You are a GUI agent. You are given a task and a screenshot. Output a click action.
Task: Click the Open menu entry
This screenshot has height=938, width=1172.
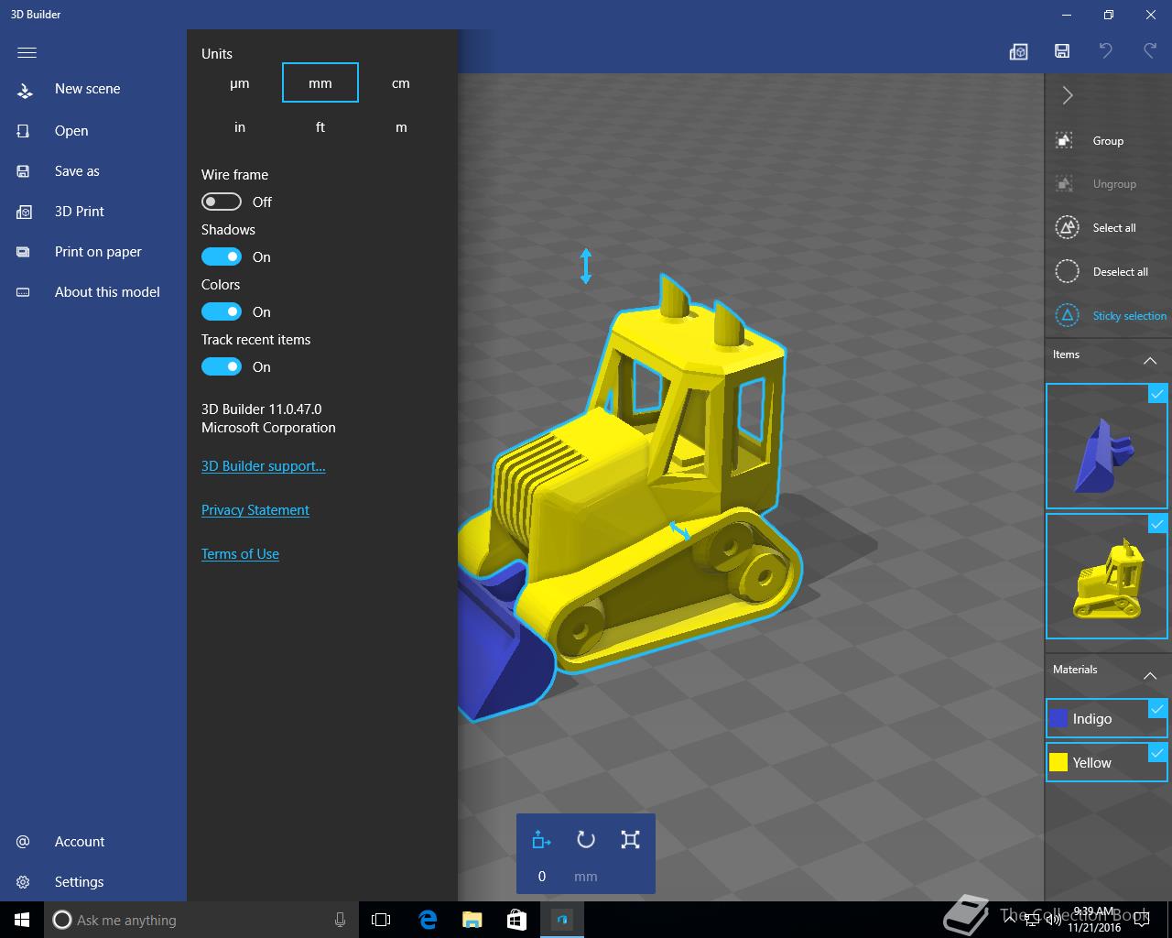pos(93,131)
